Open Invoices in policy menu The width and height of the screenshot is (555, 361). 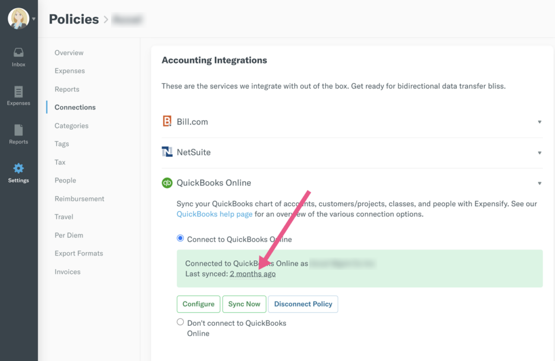coord(67,272)
